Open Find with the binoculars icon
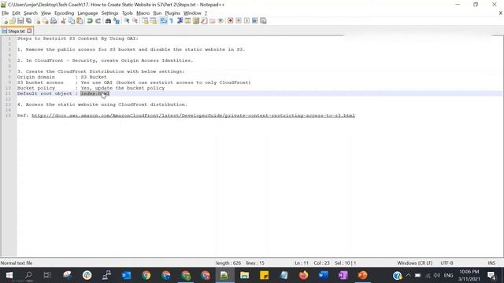This screenshot has height=283, width=504. coord(108,21)
